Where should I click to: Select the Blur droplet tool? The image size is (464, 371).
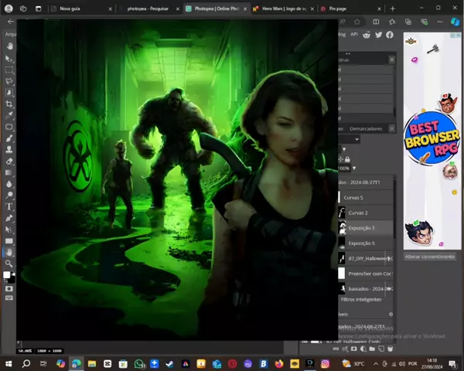9,184
